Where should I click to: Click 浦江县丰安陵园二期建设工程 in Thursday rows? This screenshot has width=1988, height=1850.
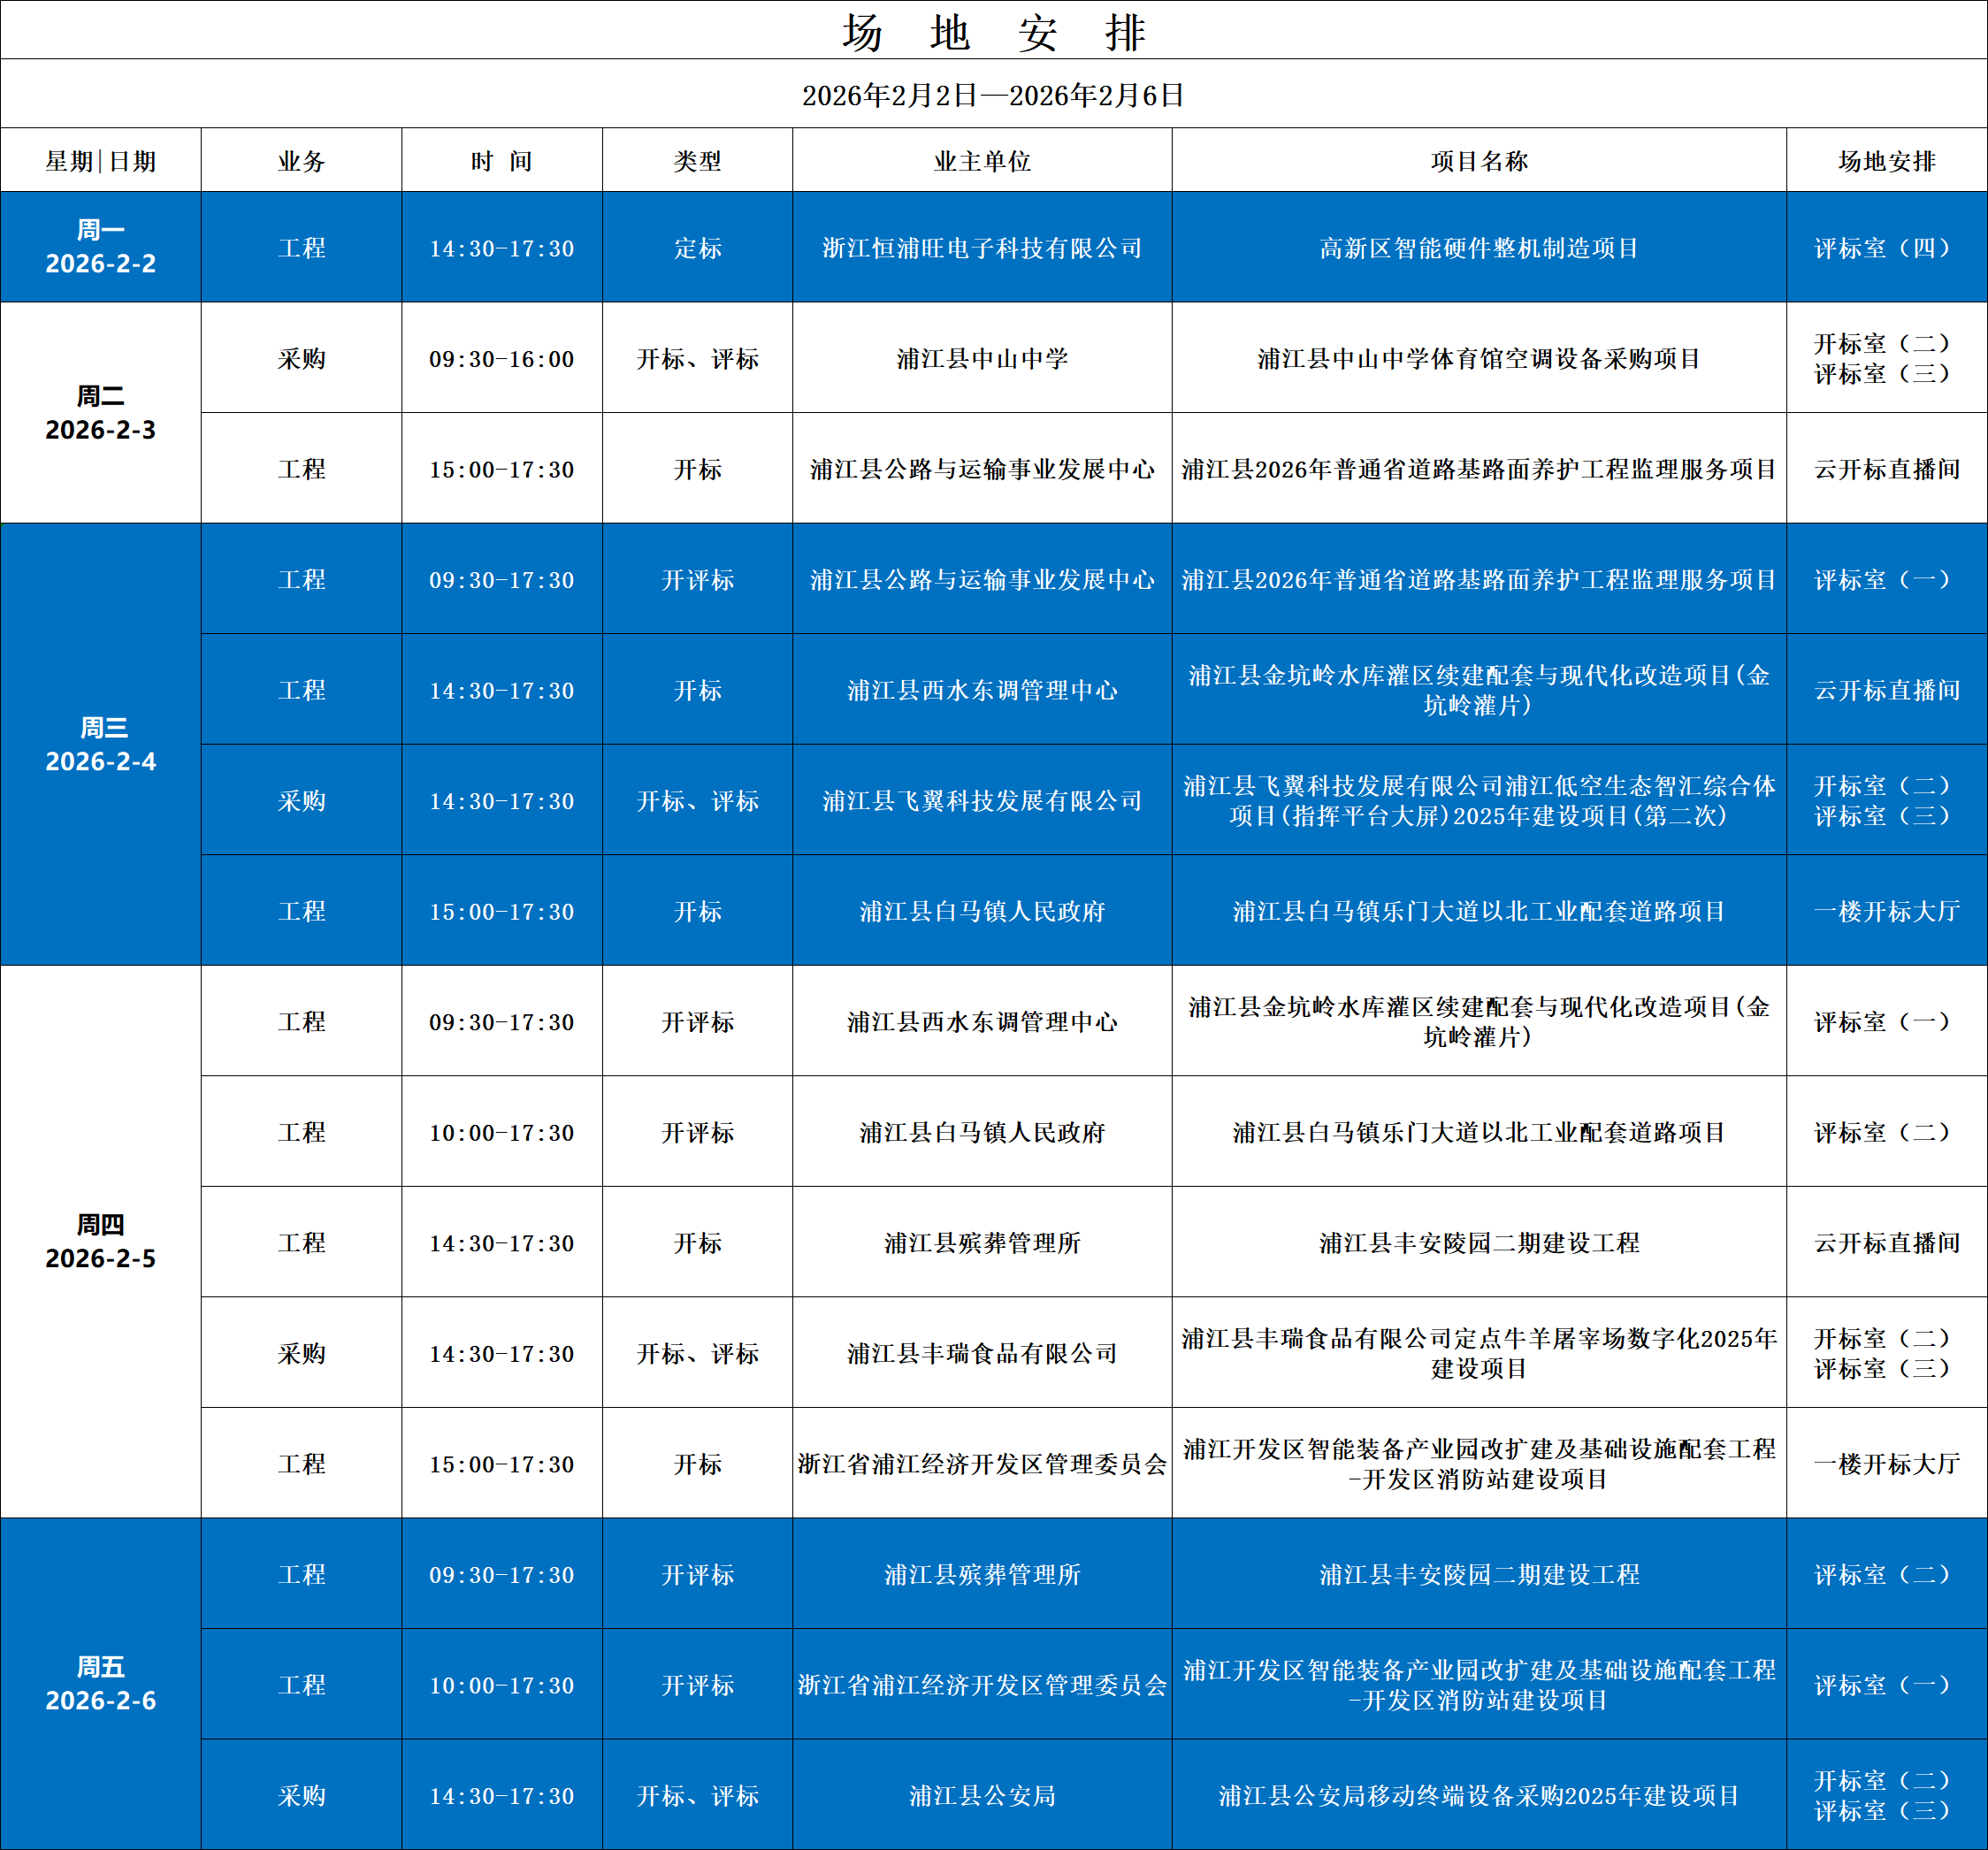(1479, 1243)
